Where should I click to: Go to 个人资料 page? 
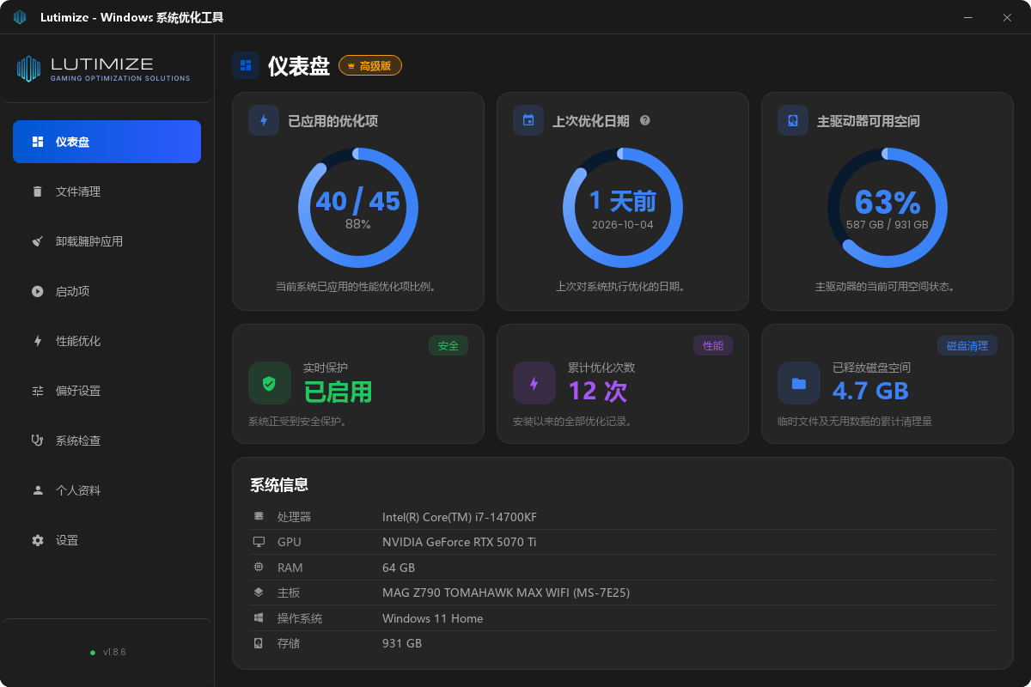click(107, 490)
